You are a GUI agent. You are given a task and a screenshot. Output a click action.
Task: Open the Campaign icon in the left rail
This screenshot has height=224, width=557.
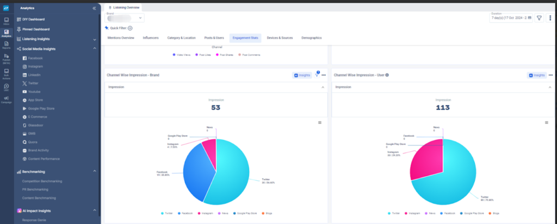(7, 100)
